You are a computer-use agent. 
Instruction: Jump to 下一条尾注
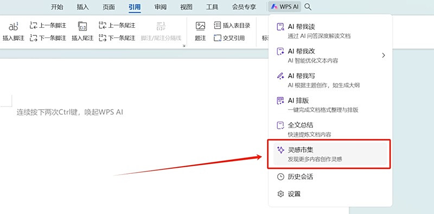(117, 38)
